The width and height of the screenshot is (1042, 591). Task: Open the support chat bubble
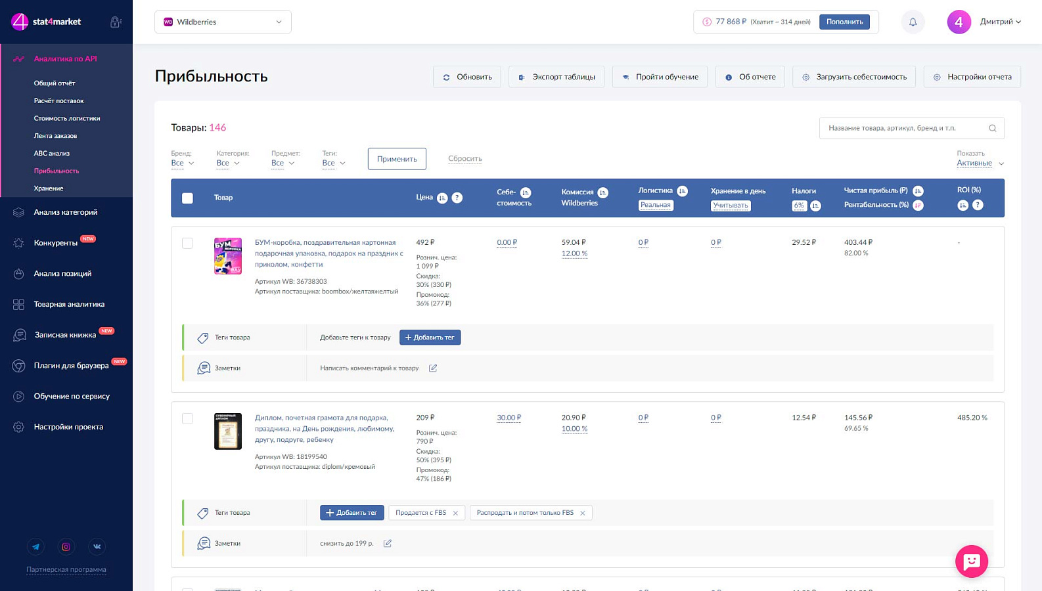click(x=971, y=561)
